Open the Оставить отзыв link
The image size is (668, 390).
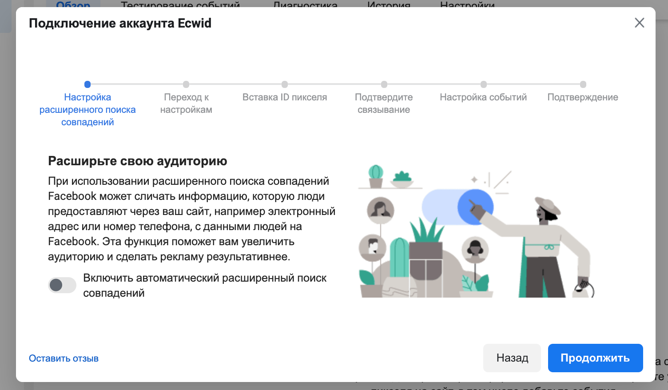[x=64, y=358]
